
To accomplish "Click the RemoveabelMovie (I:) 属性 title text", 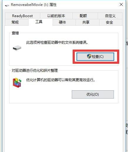I will pos(34,5).
